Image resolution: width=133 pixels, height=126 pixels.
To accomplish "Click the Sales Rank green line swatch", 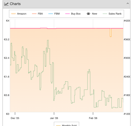I will 105,14.
